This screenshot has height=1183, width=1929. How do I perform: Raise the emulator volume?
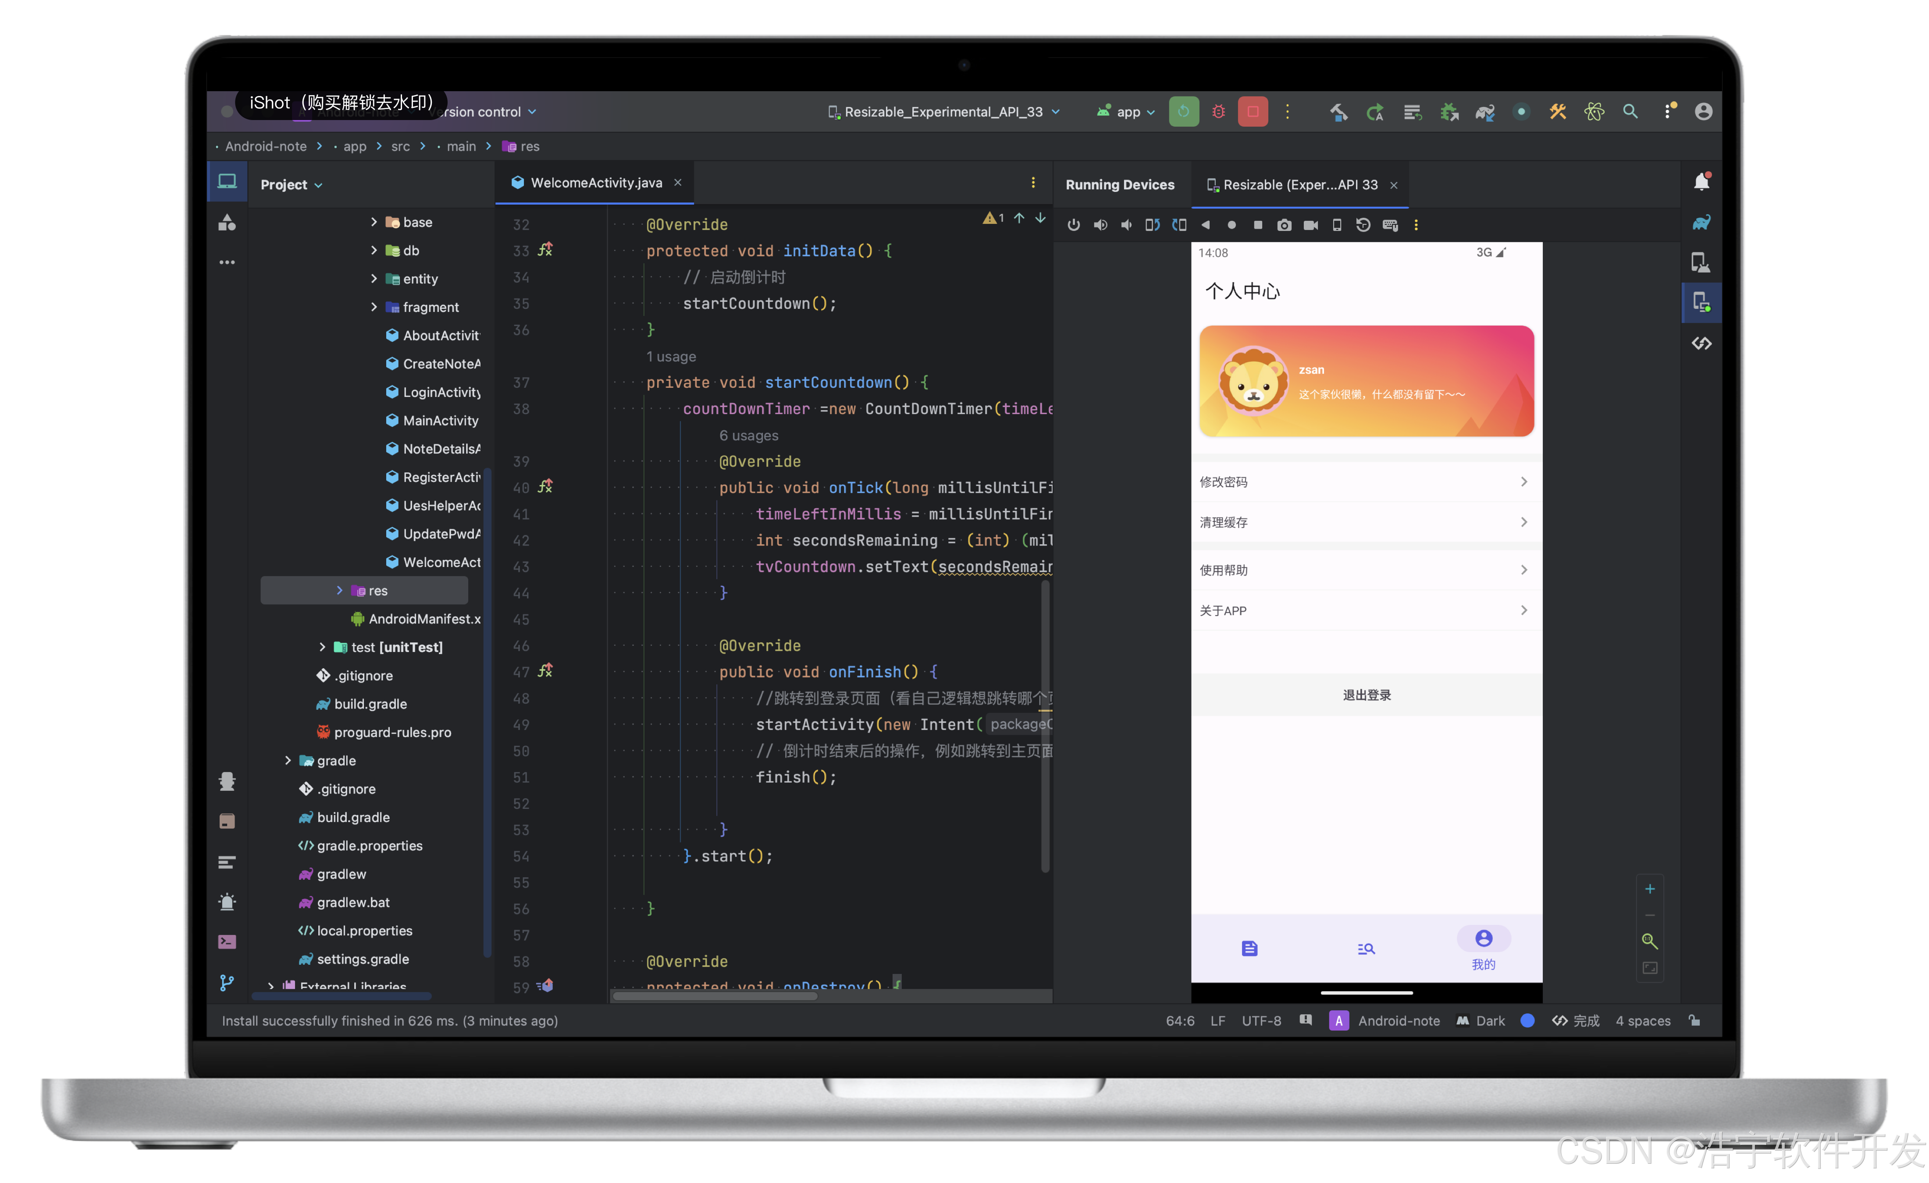pyautogui.click(x=1101, y=225)
